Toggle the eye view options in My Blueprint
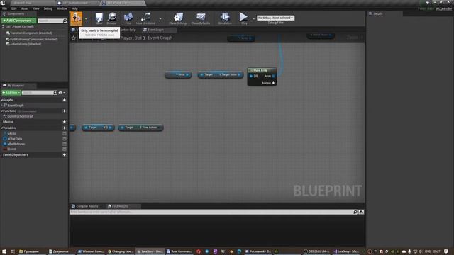This screenshot has height=255, width=454. (x=62, y=93)
